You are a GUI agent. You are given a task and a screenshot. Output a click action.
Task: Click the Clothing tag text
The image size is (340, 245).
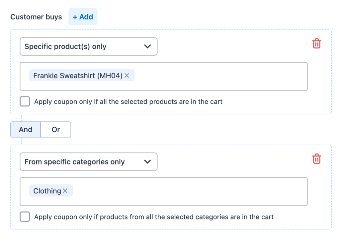tap(47, 191)
